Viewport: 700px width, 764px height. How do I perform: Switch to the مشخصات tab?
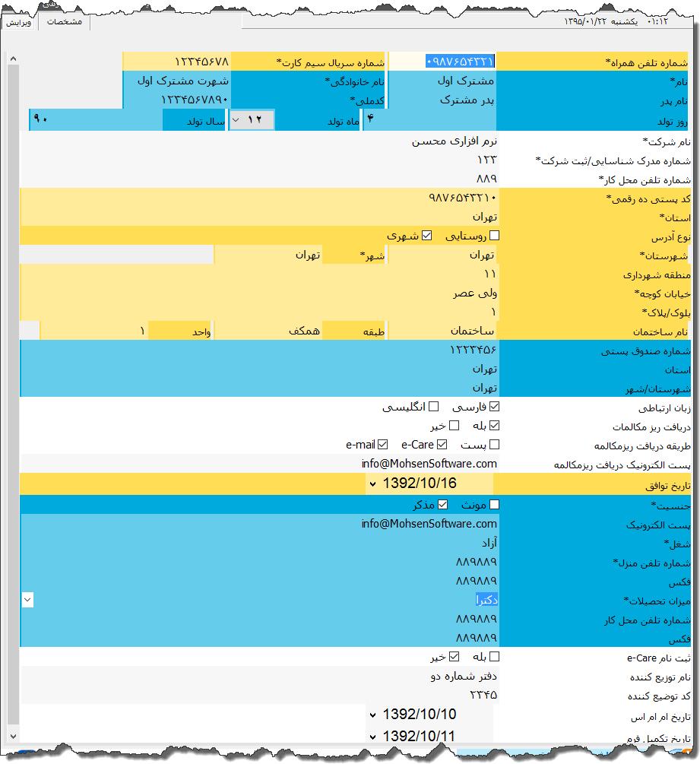[64, 22]
